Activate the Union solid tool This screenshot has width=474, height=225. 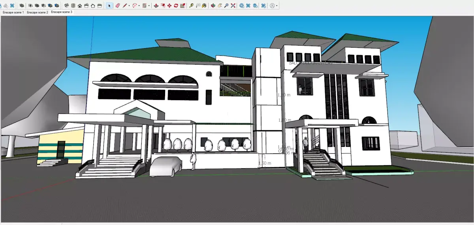(x=37, y=6)
